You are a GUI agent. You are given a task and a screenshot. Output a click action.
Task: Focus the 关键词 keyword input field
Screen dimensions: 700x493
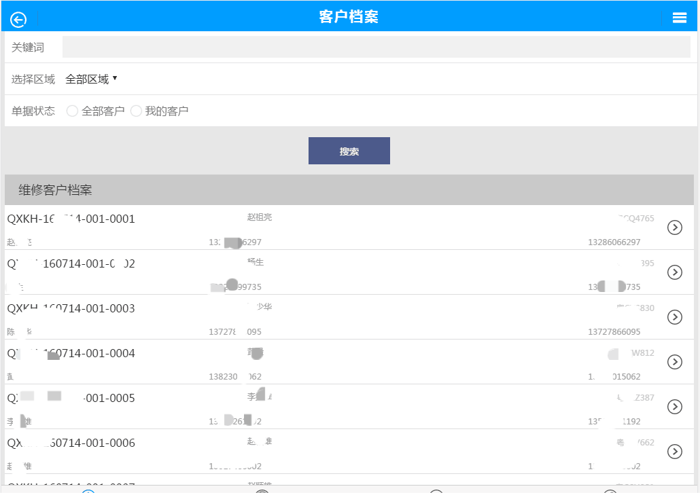pos(377,48)
